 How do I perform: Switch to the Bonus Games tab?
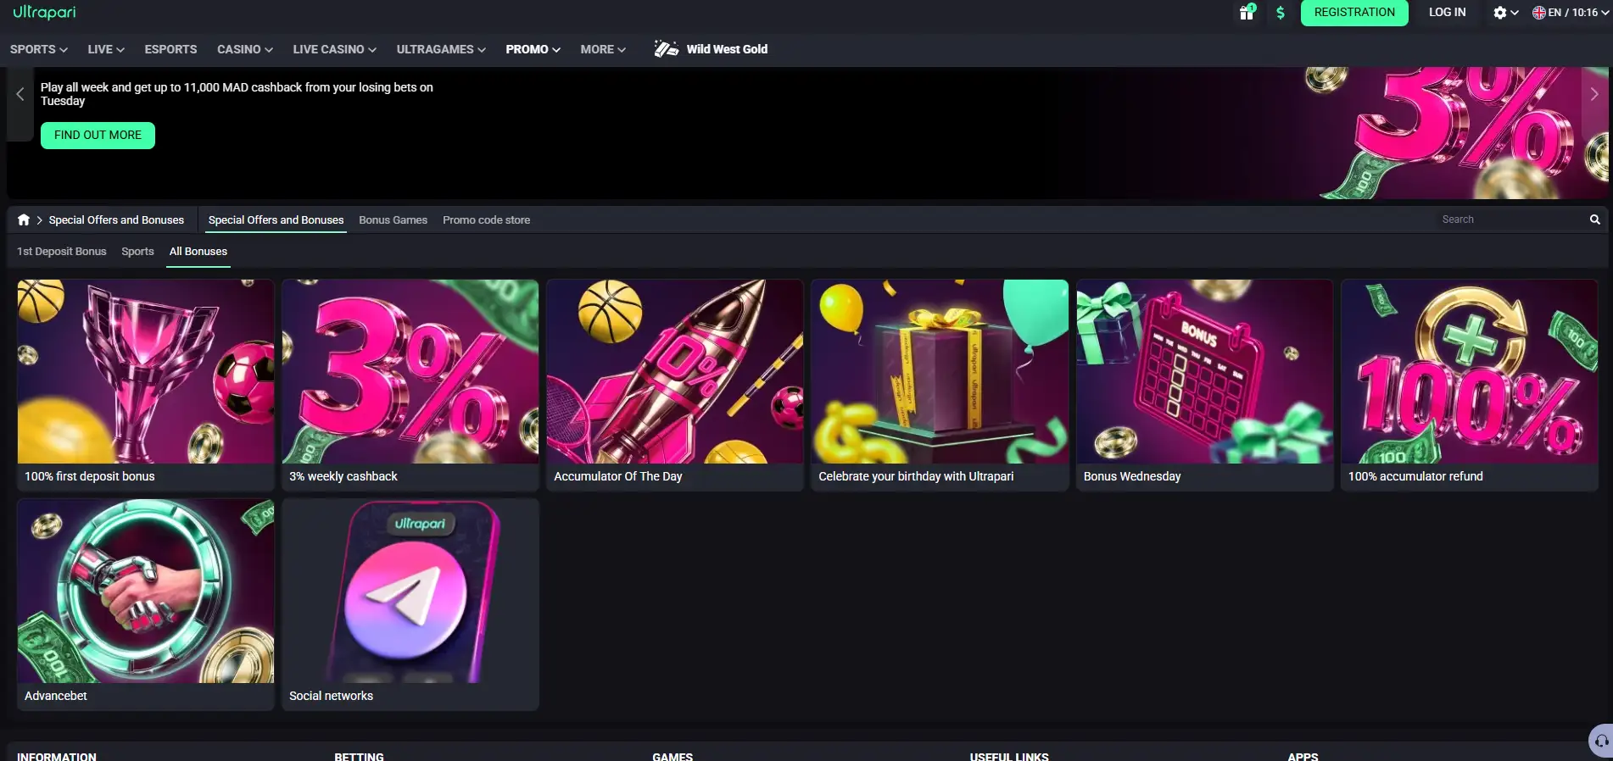pyautogui.click(x=393, y=219)
